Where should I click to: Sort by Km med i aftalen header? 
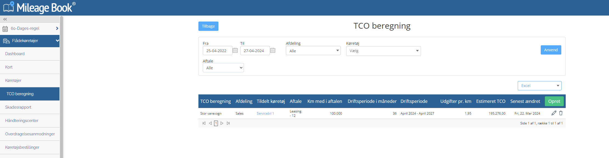click(x=325, y=101)
